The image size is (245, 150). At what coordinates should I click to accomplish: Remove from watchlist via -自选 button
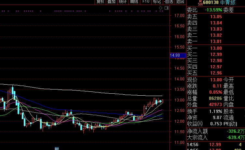(x=169, y=2)
